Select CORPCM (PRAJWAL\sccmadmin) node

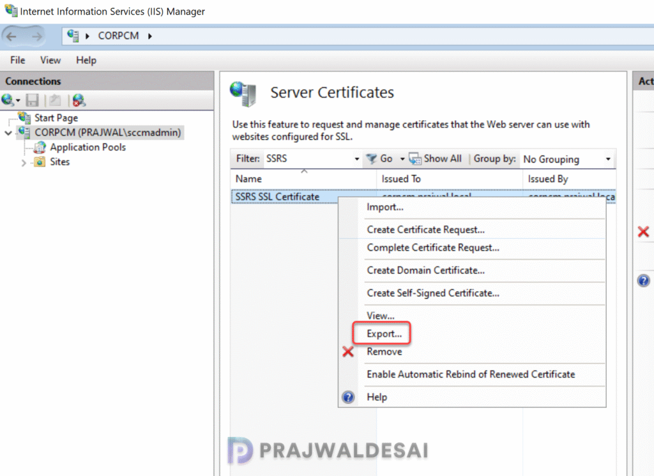(x=107, y=133)
